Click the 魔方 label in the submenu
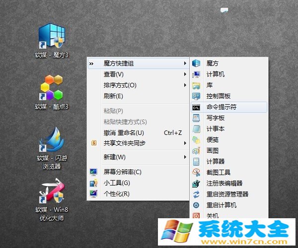Image resolution: width=298 pixels, height=248 pixels. [213, 63]
